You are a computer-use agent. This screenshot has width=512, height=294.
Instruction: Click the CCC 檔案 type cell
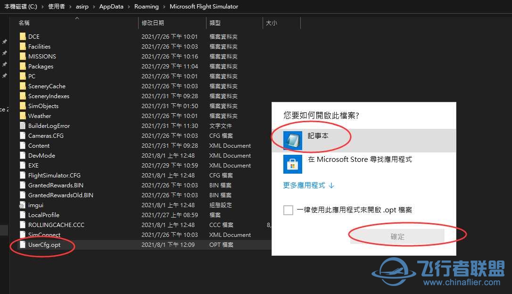[221, 225]
